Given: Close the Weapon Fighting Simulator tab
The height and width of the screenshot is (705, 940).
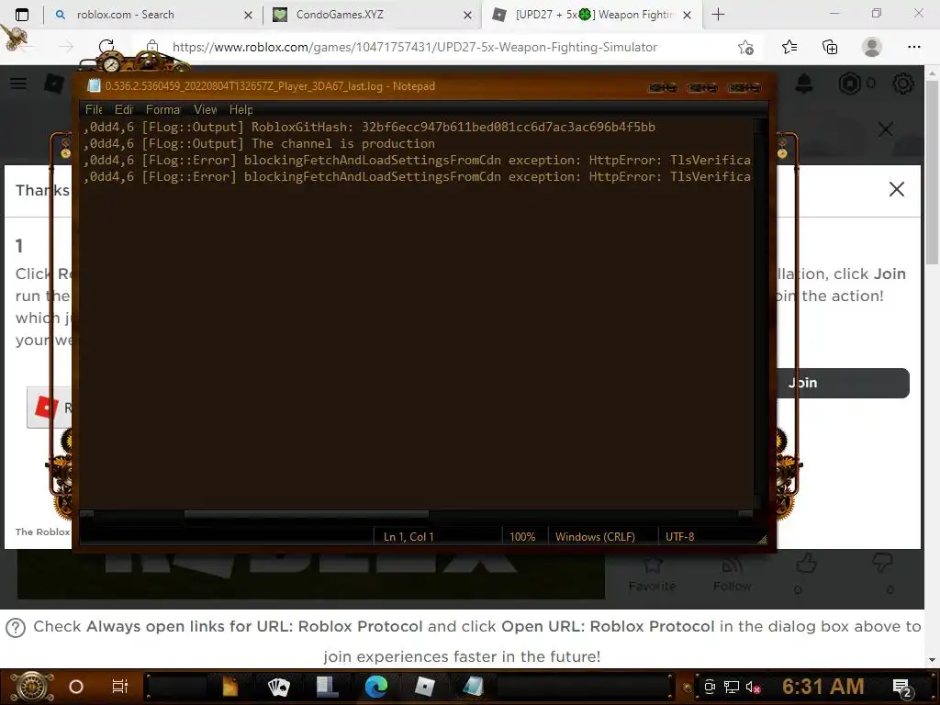Looking at the screenshot, I should click(687, 16).
